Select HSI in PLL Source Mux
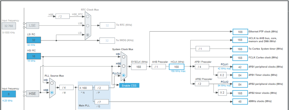 pyautogui.click(x=52, y=83)
